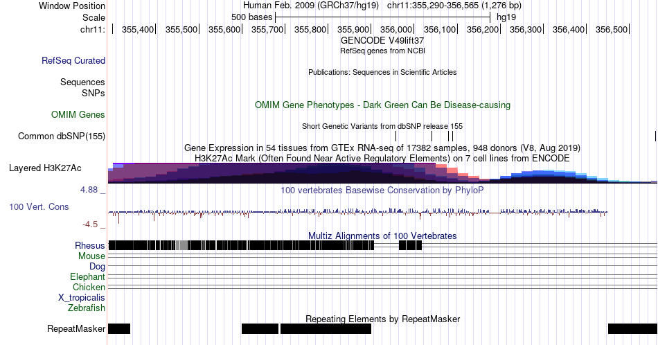Image resolution: width=658 pixels, height=345 pixels.
Task: Click the X_tropicalis alignment label
Action: (82, 298)
